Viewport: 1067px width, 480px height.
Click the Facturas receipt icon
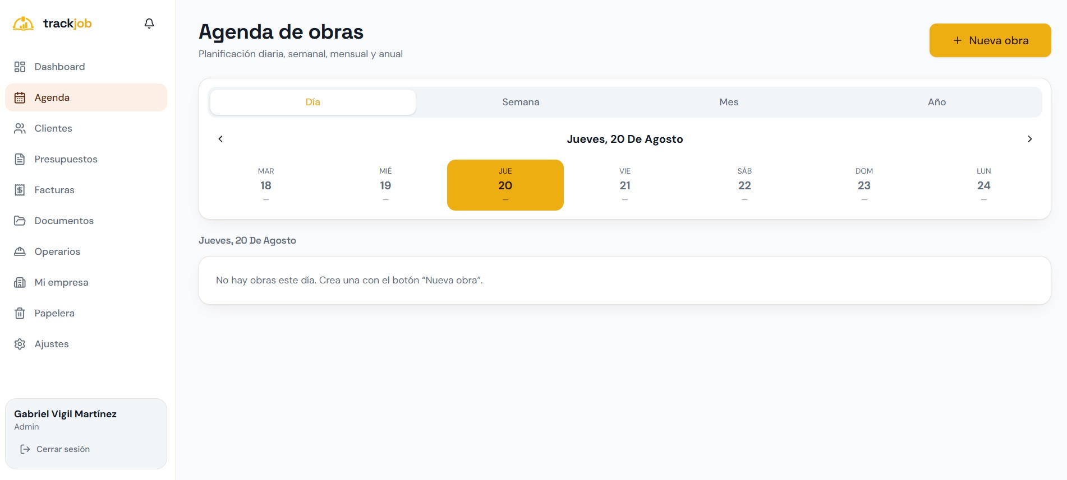pyautogui.click(x=20, y=190)
